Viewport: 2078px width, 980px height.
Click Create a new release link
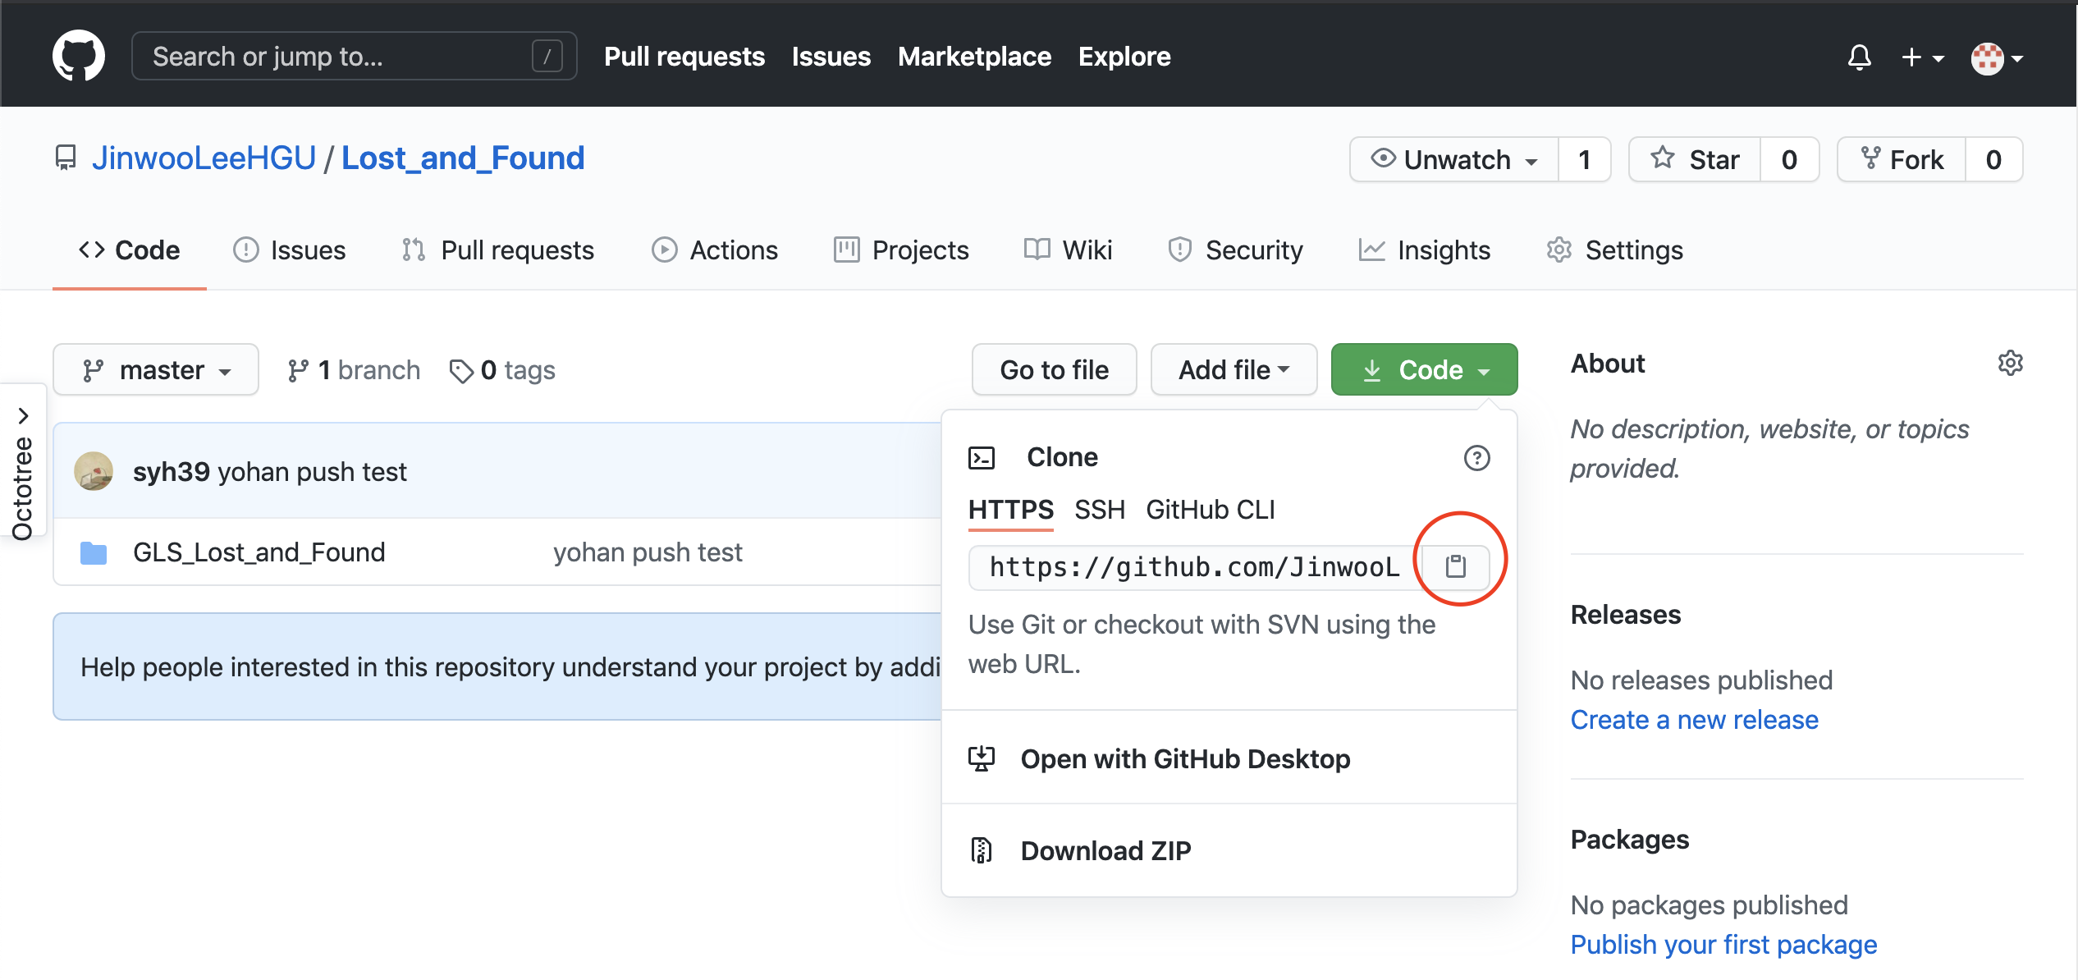[x=1694, y=720]
